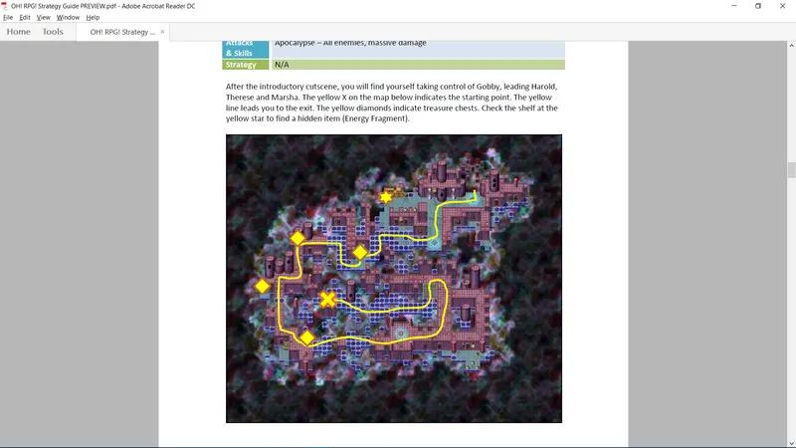Image resolution: width=796 pixels, height=448 pixels.
Task: Open the Help menu
Action: click(93, 17)
